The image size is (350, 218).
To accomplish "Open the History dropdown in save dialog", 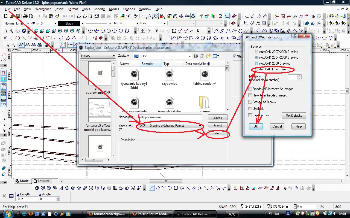I will (113, 56).
